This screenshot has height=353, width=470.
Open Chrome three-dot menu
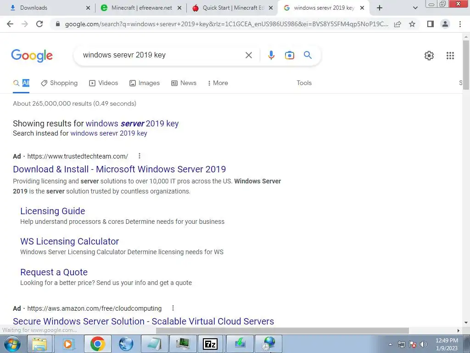pyautogui.click(x=460, y=24)
